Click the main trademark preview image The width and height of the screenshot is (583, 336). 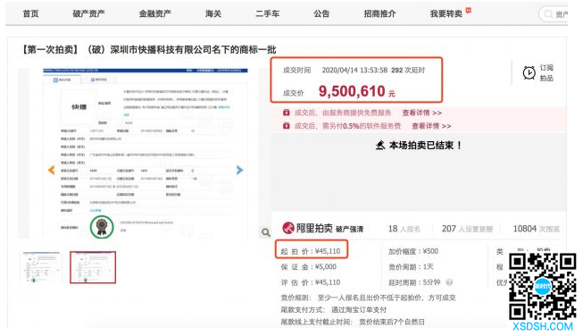pyautogui.click(x=145, y=153)
